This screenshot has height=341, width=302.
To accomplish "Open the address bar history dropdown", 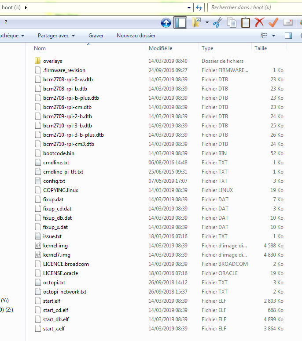I will tap(189, 8).
